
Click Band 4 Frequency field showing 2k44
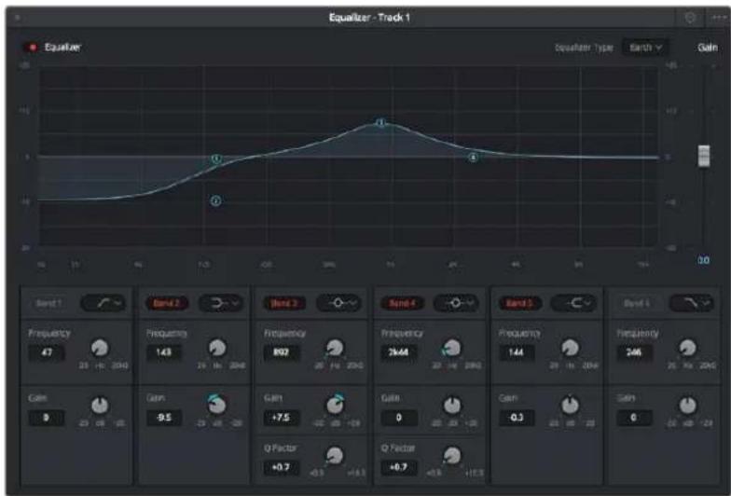tap(399, 352)
